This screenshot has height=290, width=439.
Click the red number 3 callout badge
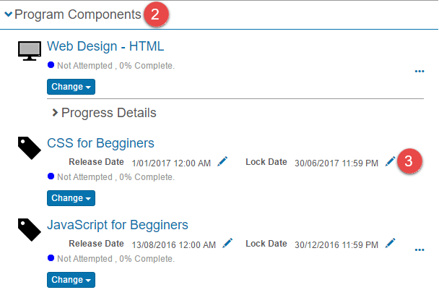tap(409, 161)
